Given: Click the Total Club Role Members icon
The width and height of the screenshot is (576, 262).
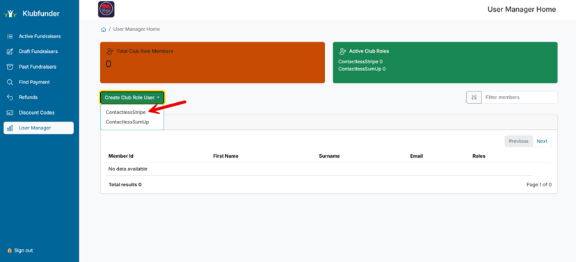Looking at the screenshot, I should click(109, 51).
